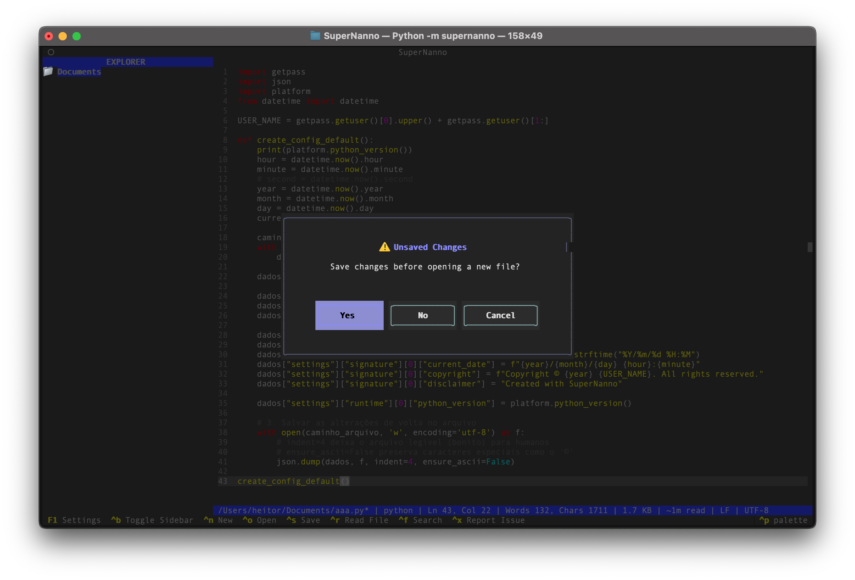The width and height of the screenshot is (855, 580).
Task: Click the UTF-8 encoding indicator
Action: 756,510
